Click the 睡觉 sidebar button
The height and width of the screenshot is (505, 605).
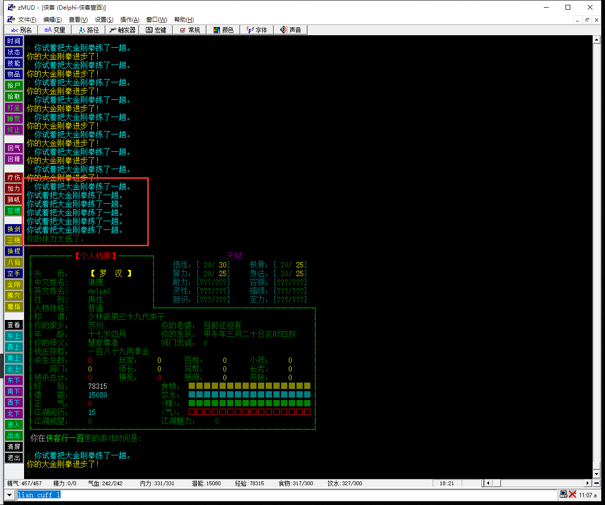[14, 119]
